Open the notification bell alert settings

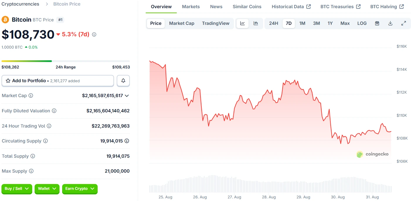[123, 80]
